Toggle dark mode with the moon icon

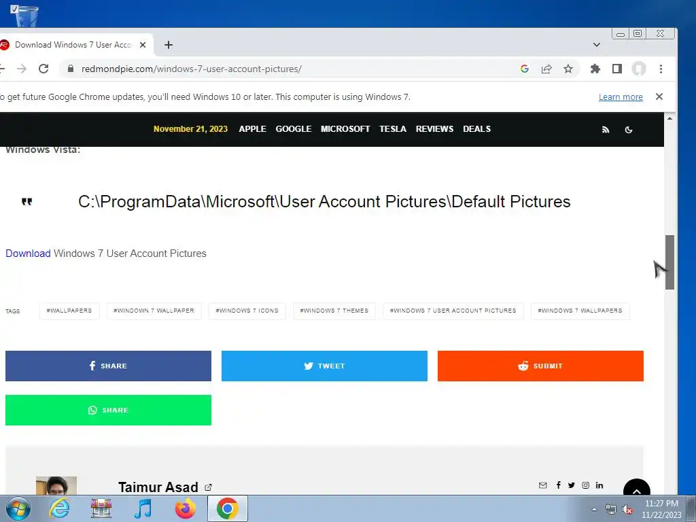(629, 130)
